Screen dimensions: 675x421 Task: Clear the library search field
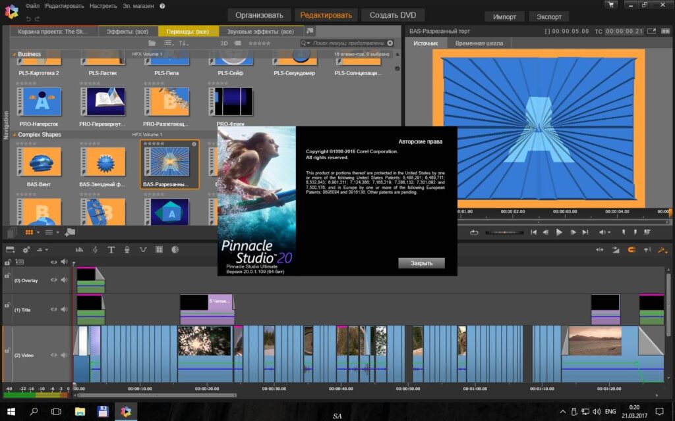pyautogui.click(x=390, y=43)
